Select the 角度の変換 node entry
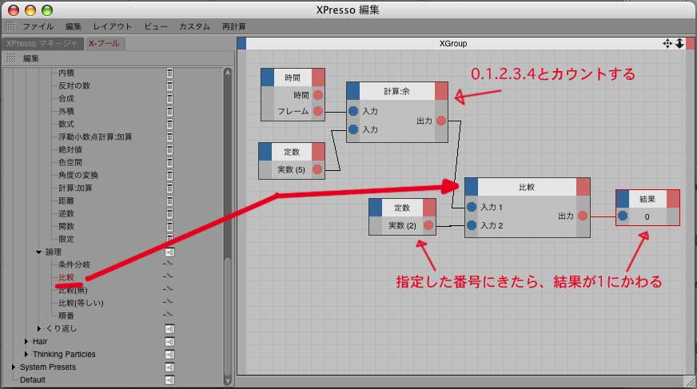Viewport: 697px width, 389px height. click(x=78, y=175)
